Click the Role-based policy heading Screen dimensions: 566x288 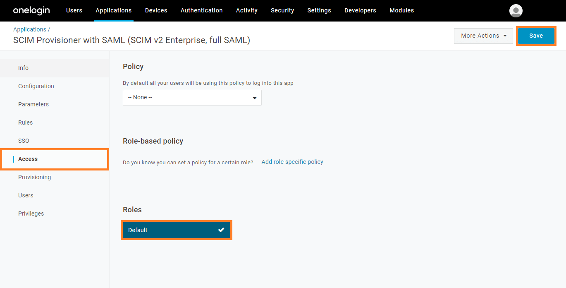pyautogui.click(x=153, y=141)
